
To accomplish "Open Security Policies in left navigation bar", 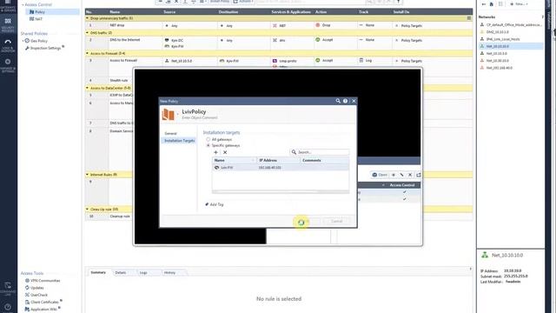I will 8,25.
